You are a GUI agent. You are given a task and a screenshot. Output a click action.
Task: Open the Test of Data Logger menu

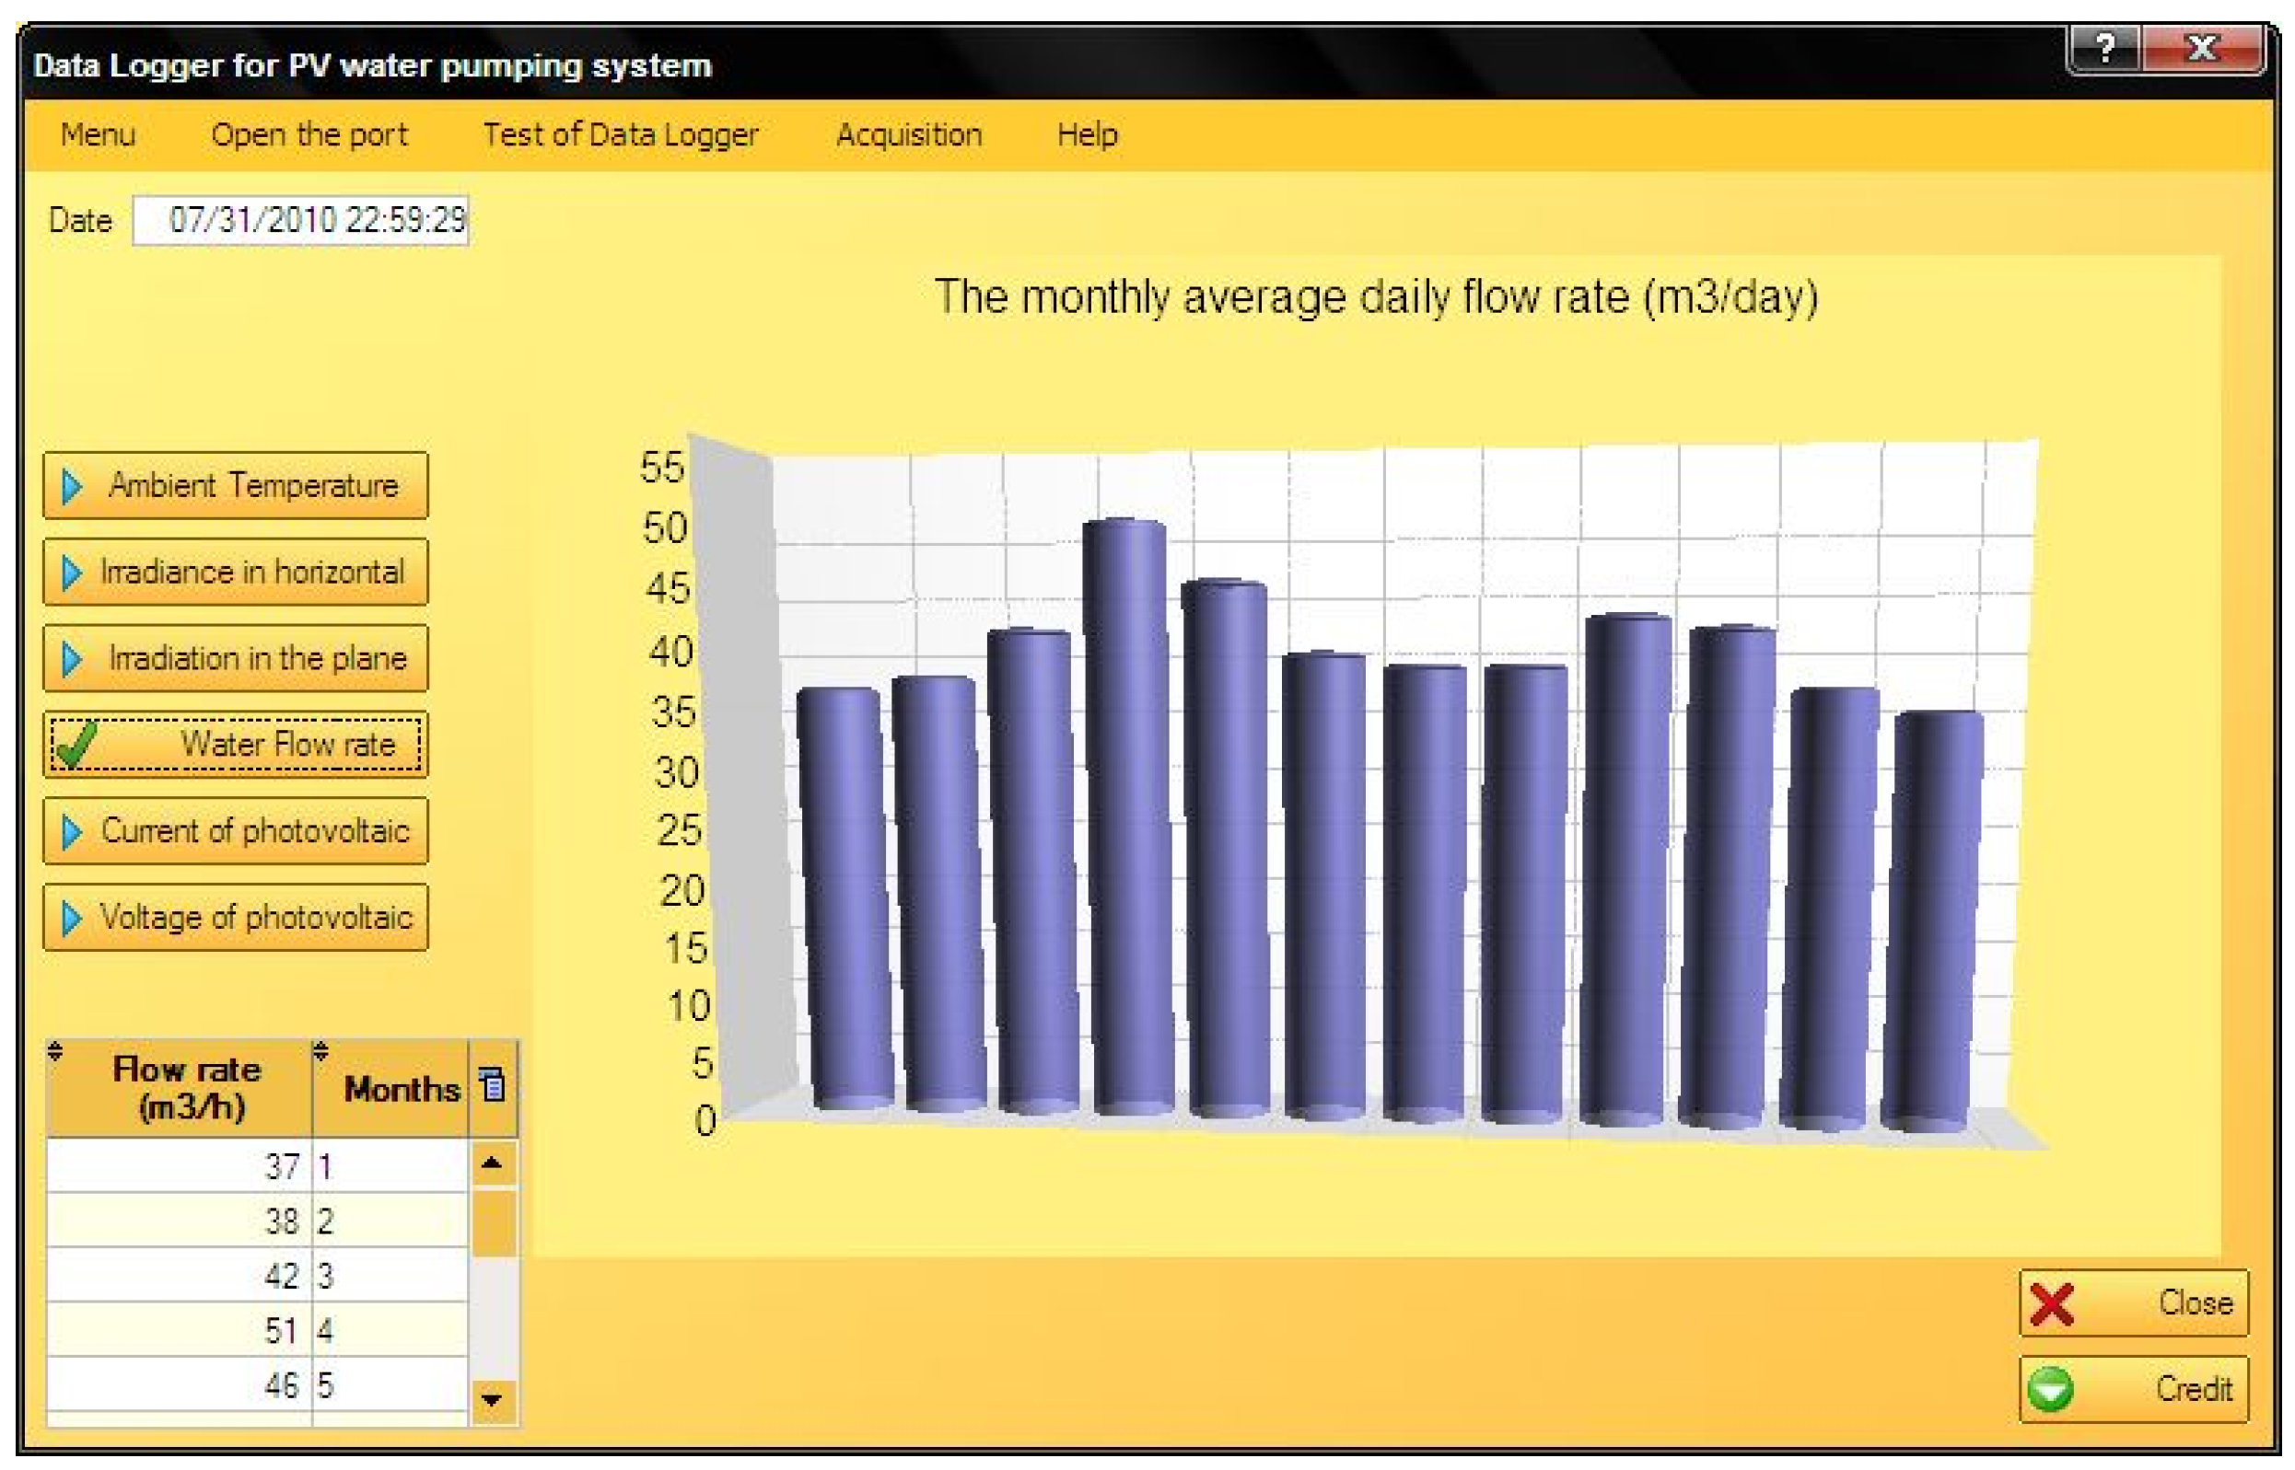[x=620, y=134]
